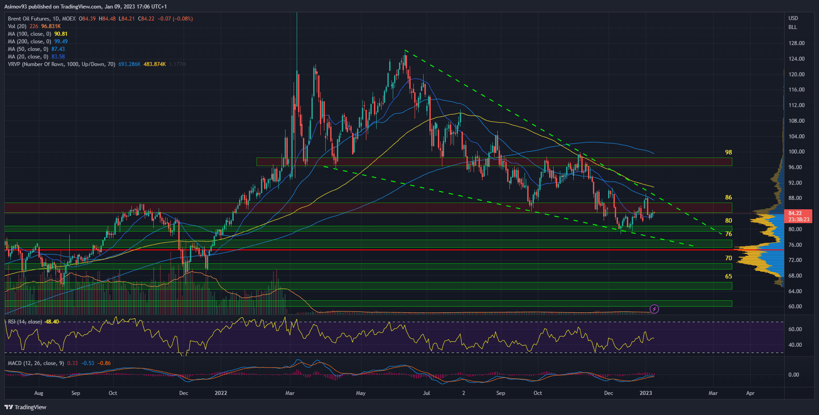819x415 pixels.
Task: Select the yellow 98 resistance level label
Action: pyautogui.click(x=728, y=152)
